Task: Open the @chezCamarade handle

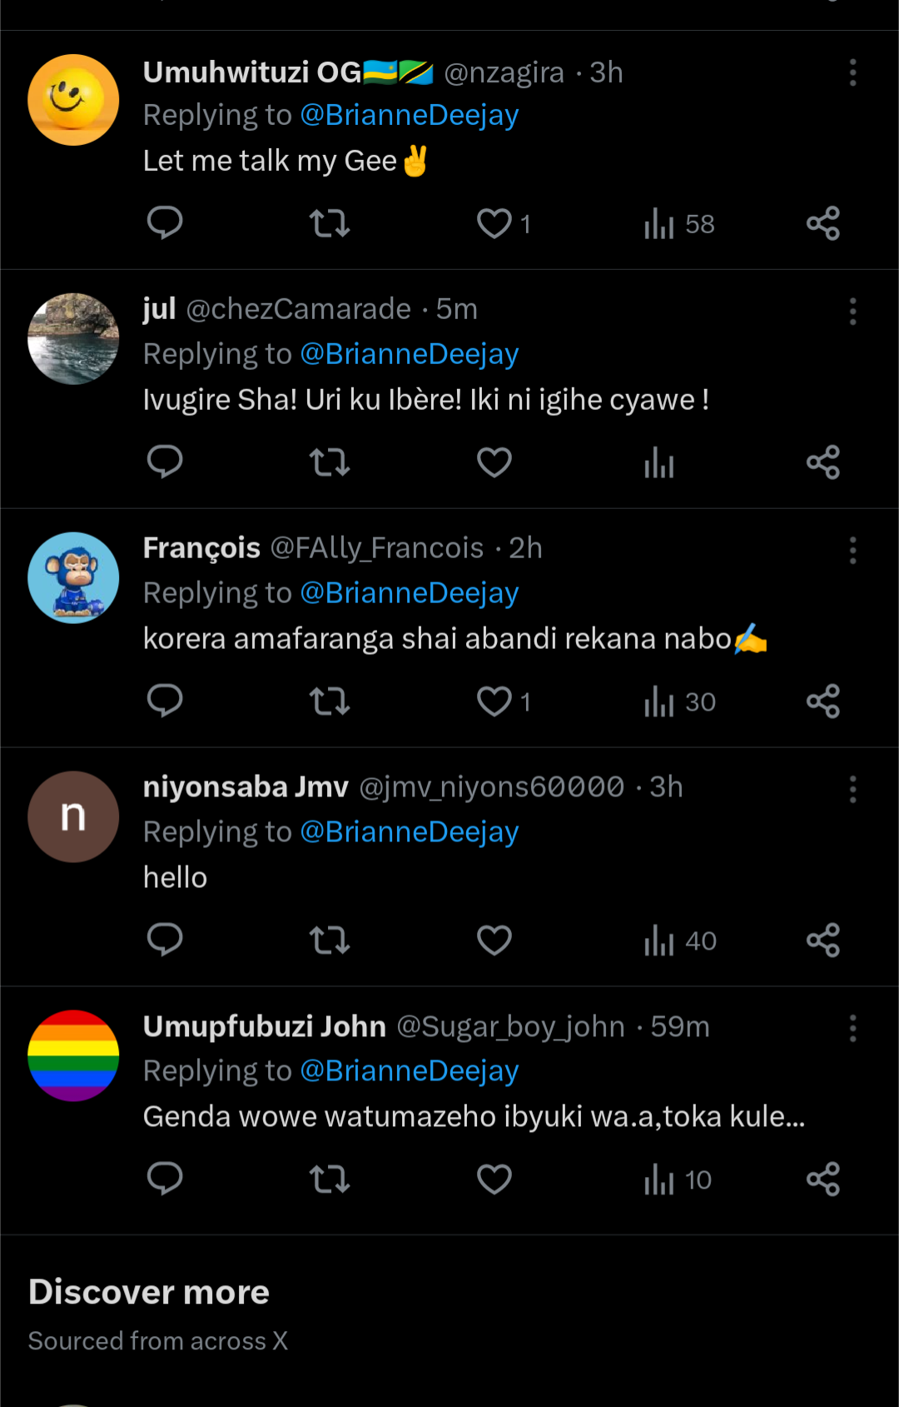Action: click(x=298, y=309)
